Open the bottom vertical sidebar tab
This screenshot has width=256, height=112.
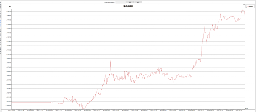[x=0, y=50]
